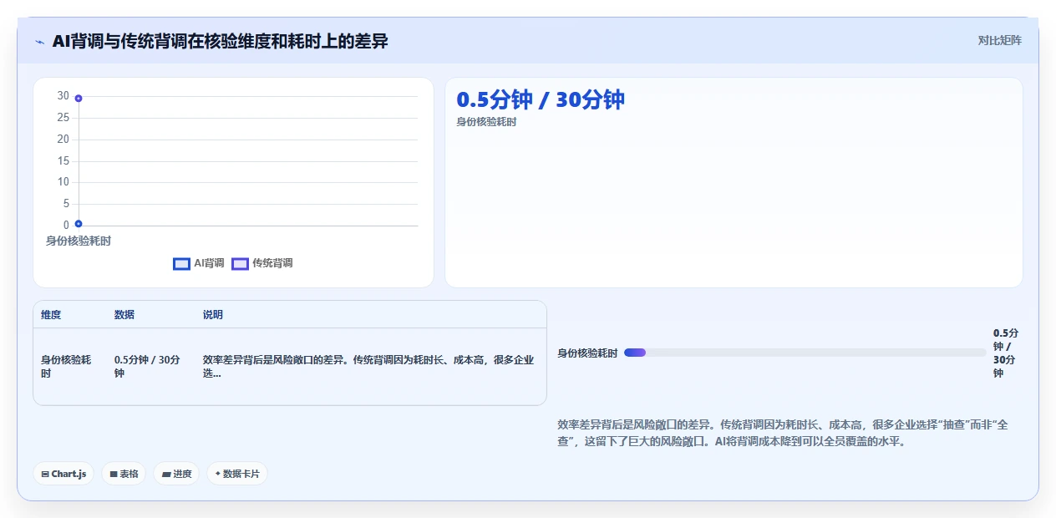Click the 说明 column header
The width and height of the screenshot is (1056, 518).
(x=213, y=315)
